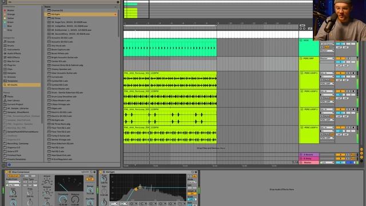Click the I-O section show/hide round button

pos(361,149)
